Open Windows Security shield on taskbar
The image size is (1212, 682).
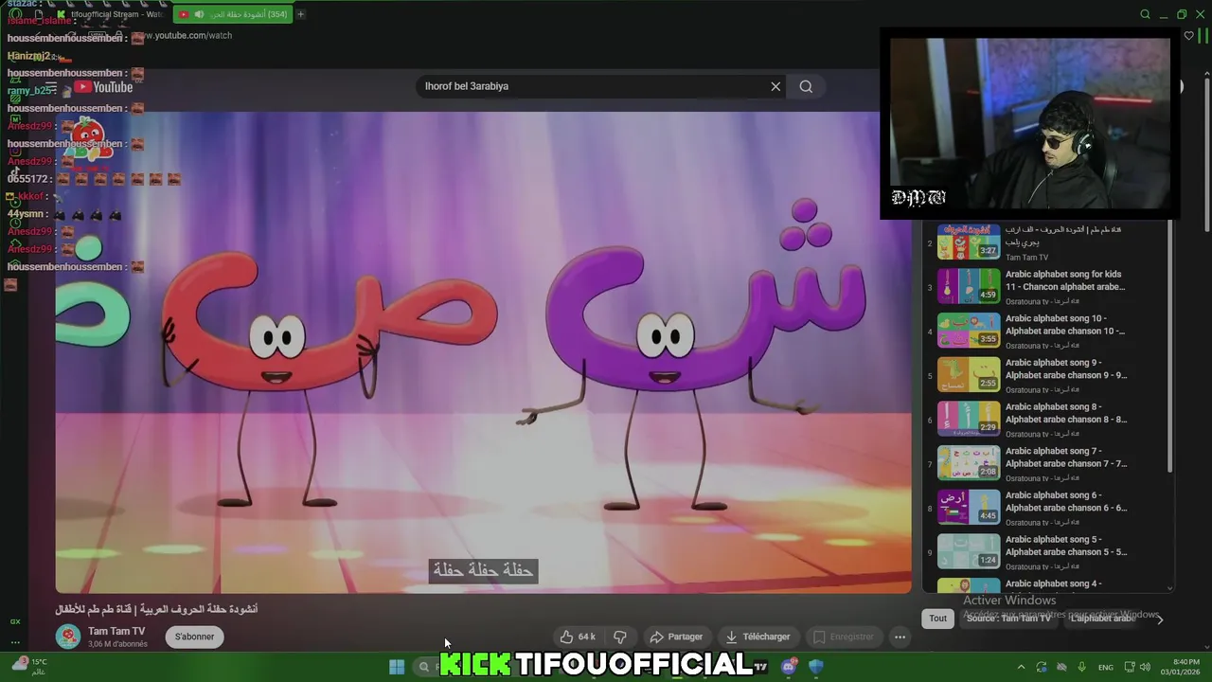point(816,667)
